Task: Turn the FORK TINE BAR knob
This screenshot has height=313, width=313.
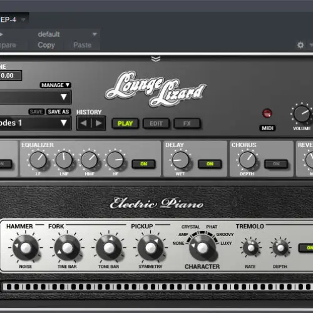Action: coord(67,248)
